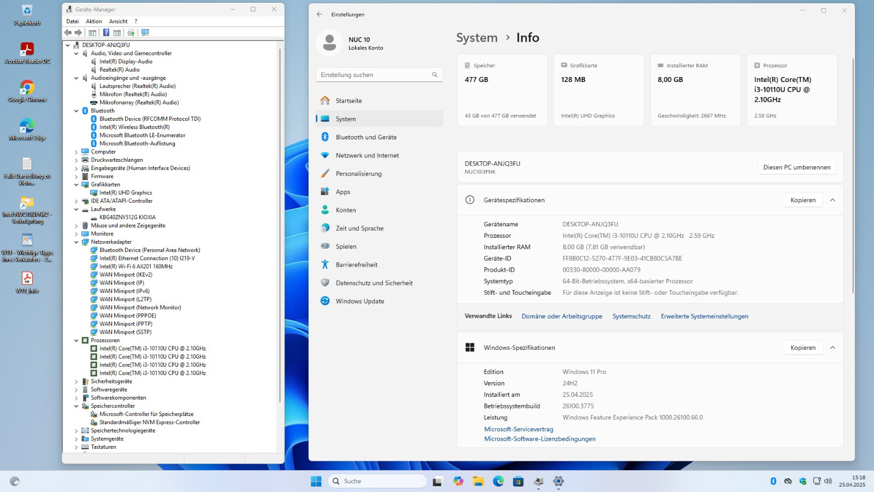Expand the Monitore tree node
Viewport: 874px width, 492px height.
(76, 233)
